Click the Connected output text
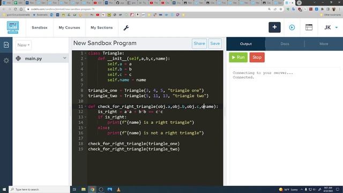 click(243, 77)
